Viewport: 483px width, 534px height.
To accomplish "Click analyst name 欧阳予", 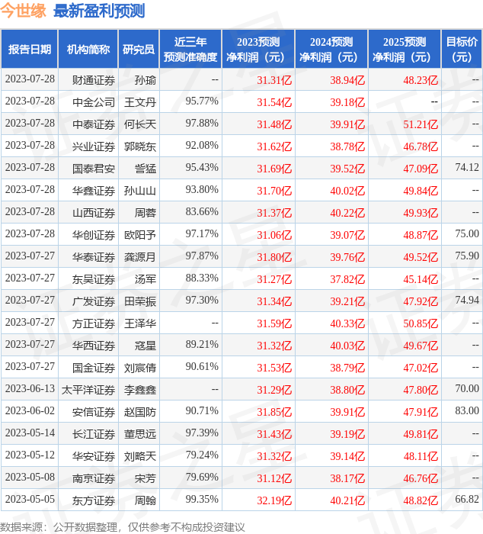I will [140, 235].
